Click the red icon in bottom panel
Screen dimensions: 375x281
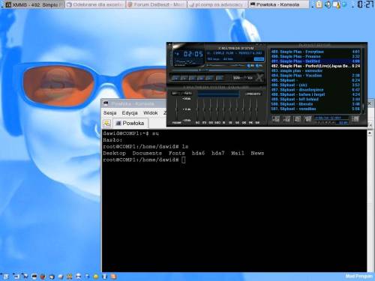coord(43,277)
